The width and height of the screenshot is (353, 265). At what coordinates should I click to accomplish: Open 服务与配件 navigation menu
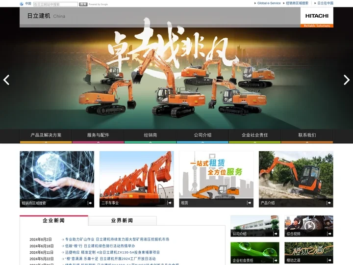pos(98,135)
